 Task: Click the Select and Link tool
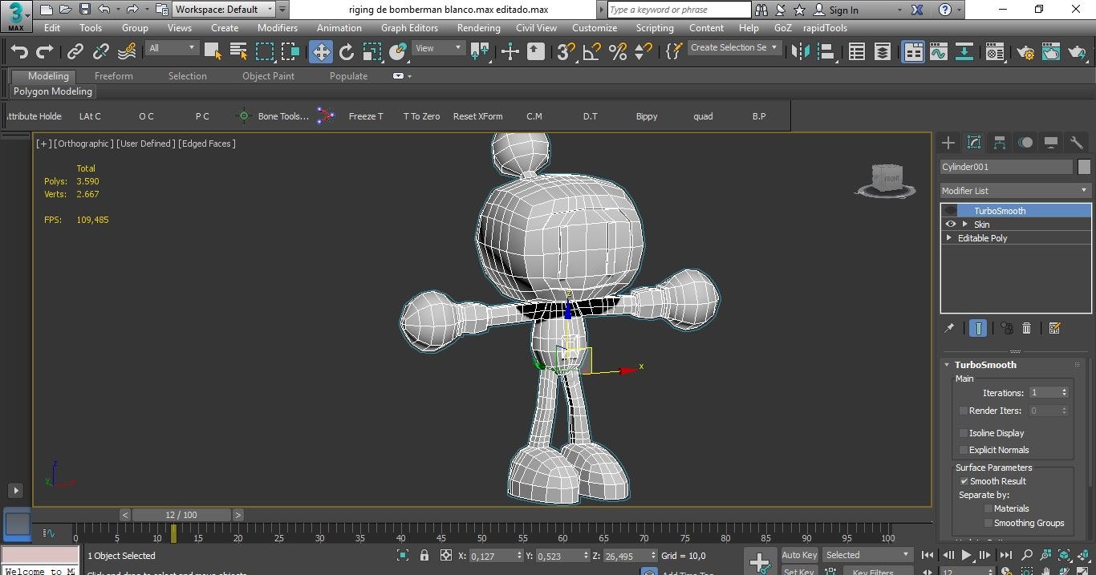click(x=75, y=51)
